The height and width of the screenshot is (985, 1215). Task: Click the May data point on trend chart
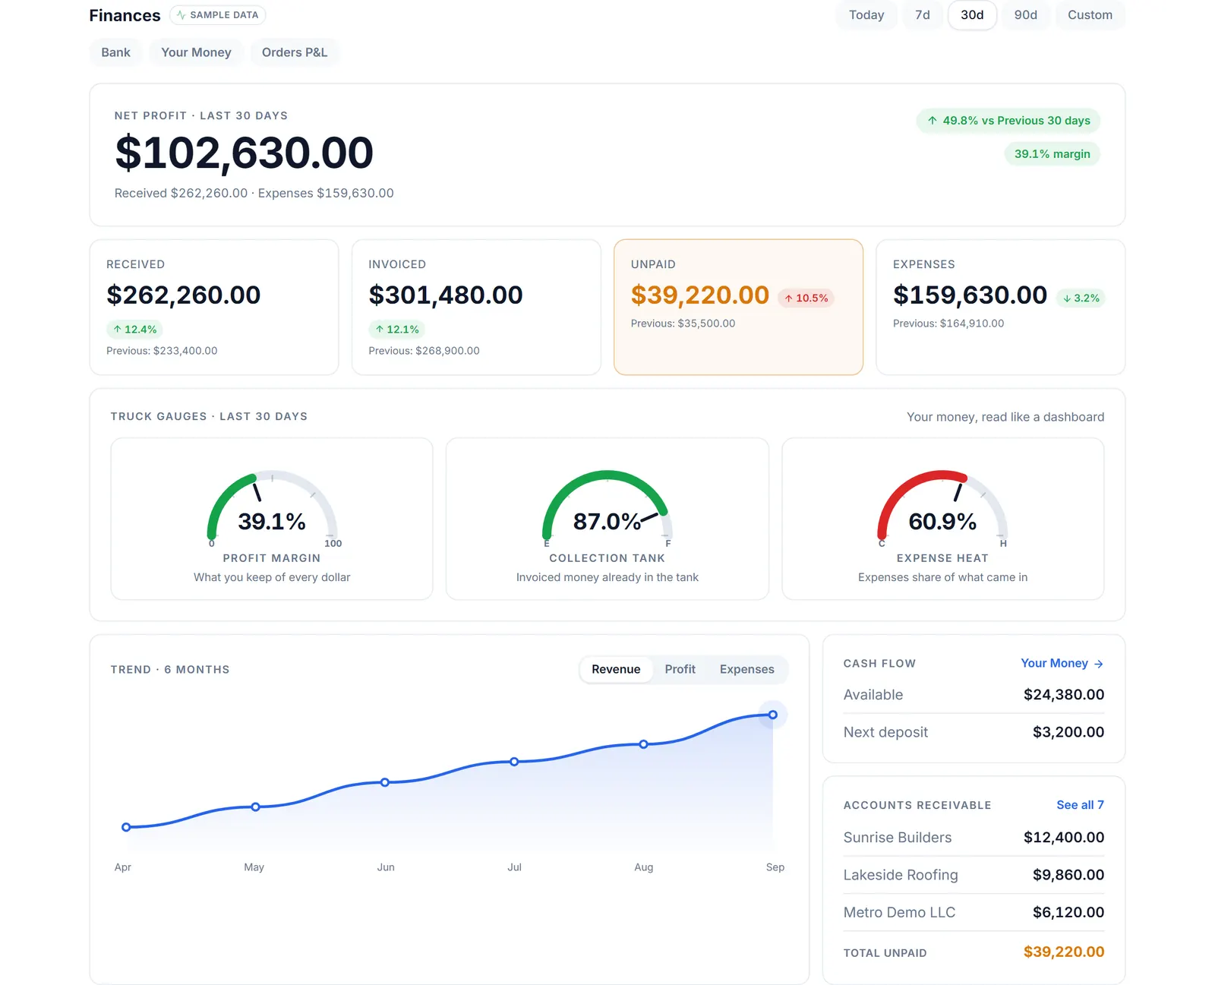coord(256,807)
